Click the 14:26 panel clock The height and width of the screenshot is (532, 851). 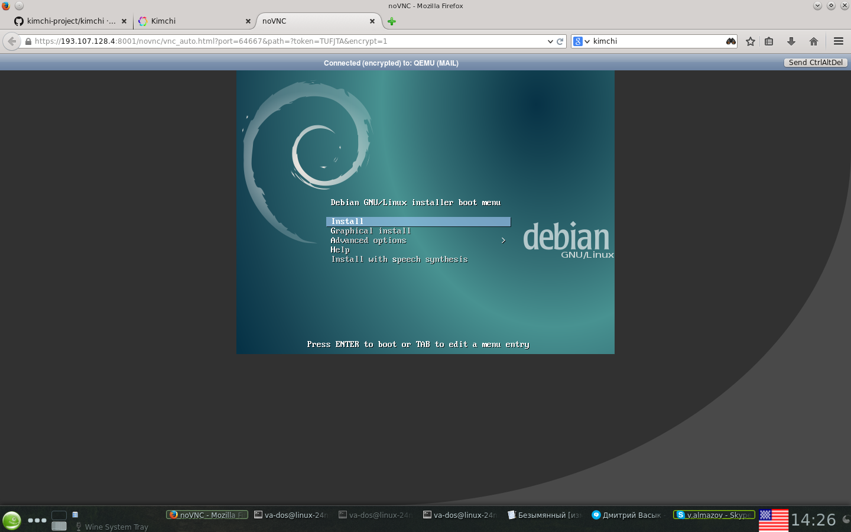pyautogui.click(x=813, y=520)
